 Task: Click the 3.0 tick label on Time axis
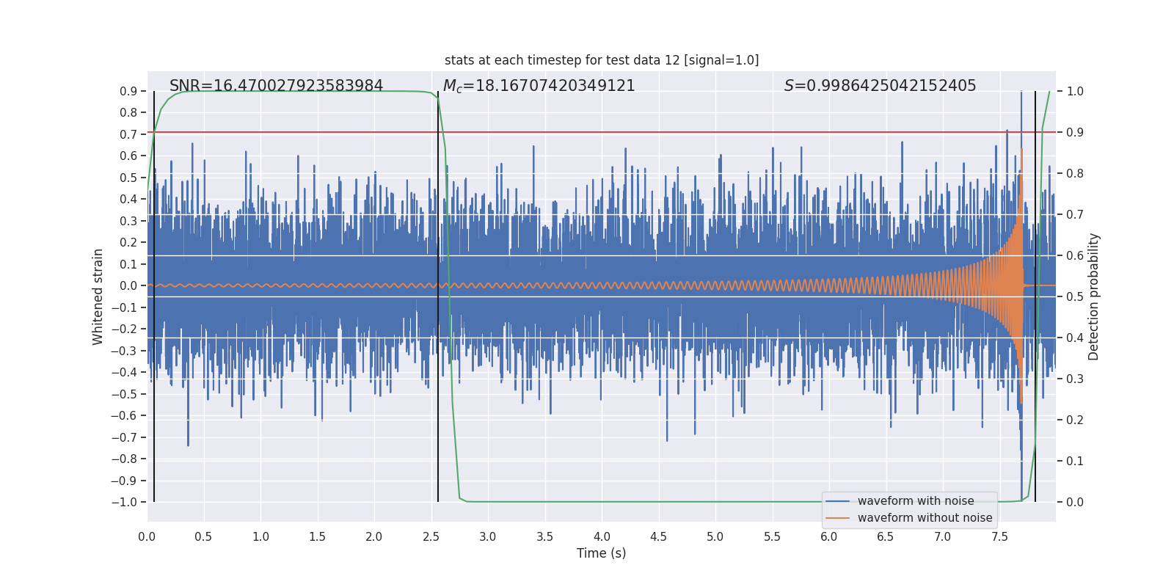(x=488, y=536)
